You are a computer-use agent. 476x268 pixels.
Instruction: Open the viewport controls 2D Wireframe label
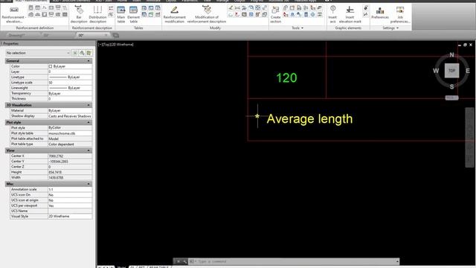121,45
